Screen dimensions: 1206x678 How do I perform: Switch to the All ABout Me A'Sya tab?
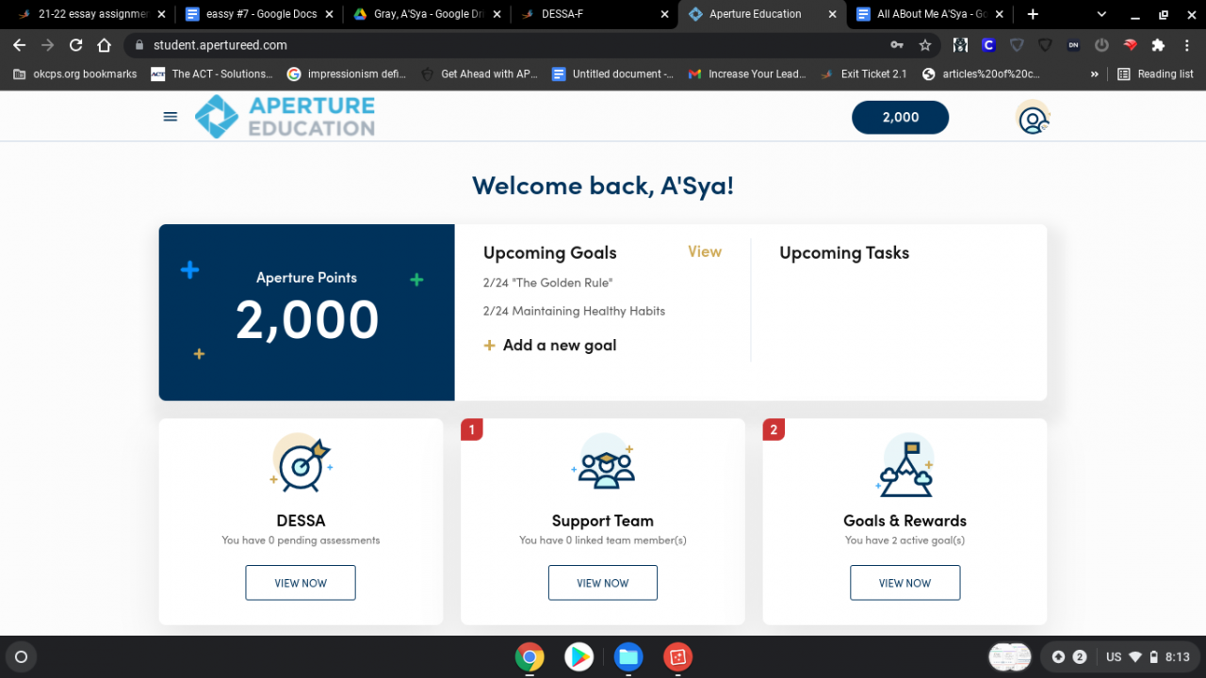click(x=930, y=14)
